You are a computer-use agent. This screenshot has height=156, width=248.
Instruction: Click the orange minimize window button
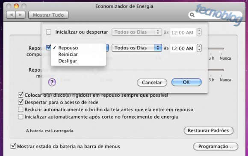pyautogui.click(x=16, y=6)
